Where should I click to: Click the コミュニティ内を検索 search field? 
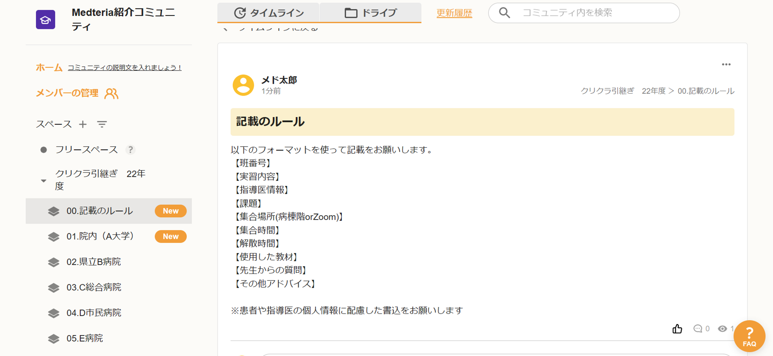(x=584, y=13)
